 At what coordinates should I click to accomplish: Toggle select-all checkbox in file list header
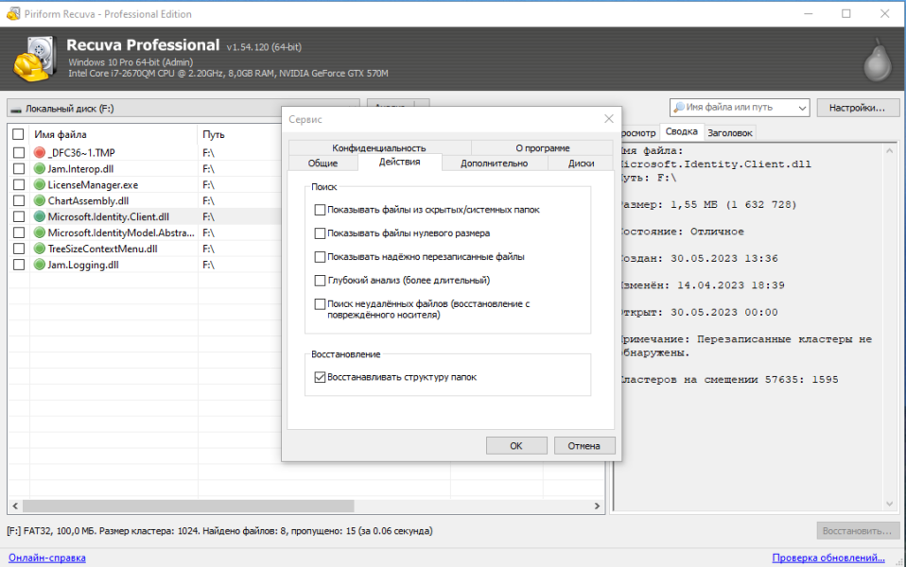(19, 134)
